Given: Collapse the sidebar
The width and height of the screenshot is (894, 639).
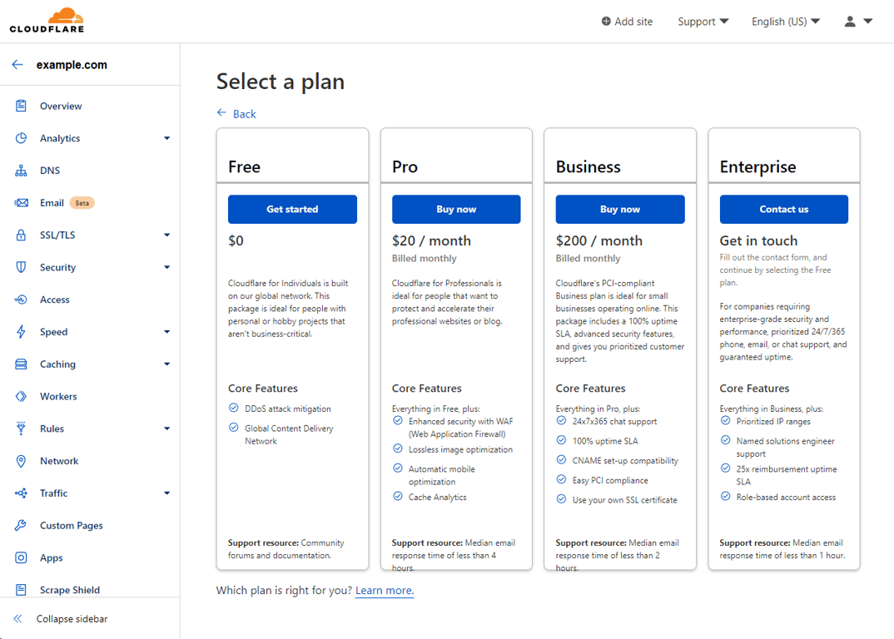Looking at the screenshot, I should pyautogui.click(x=69, y=618).
